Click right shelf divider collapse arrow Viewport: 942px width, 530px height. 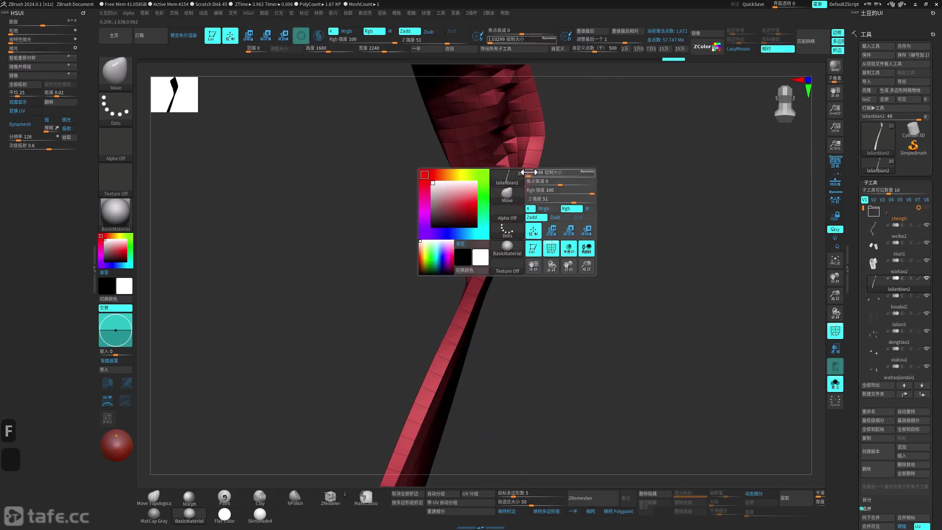pos(847,269)
